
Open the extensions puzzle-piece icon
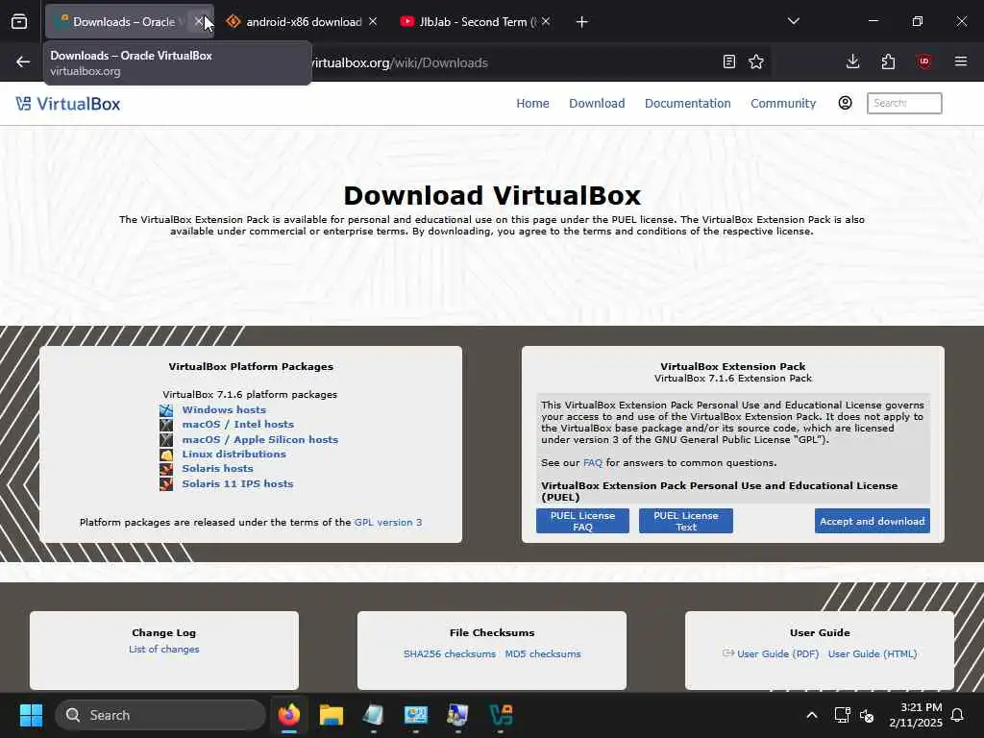click(x=888, y=61)
